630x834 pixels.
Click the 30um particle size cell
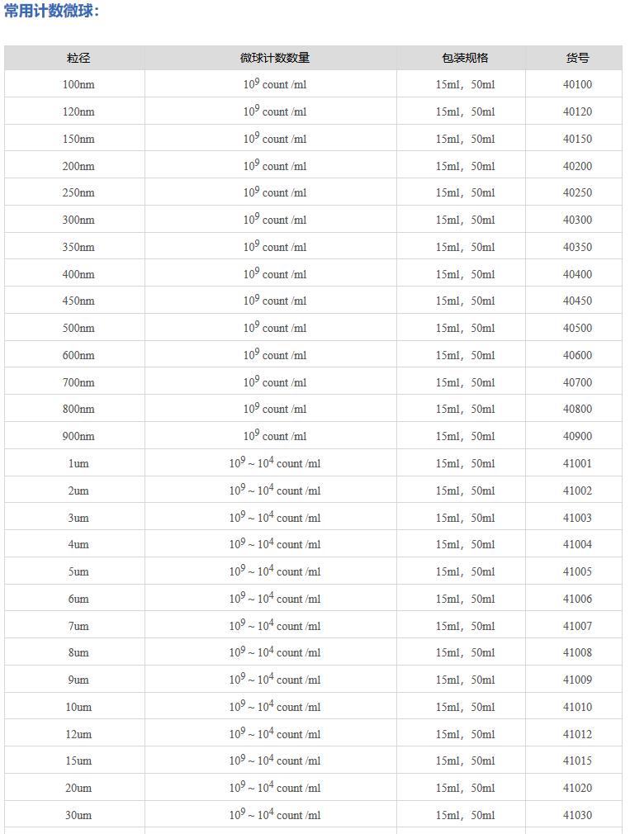point(78,815)
